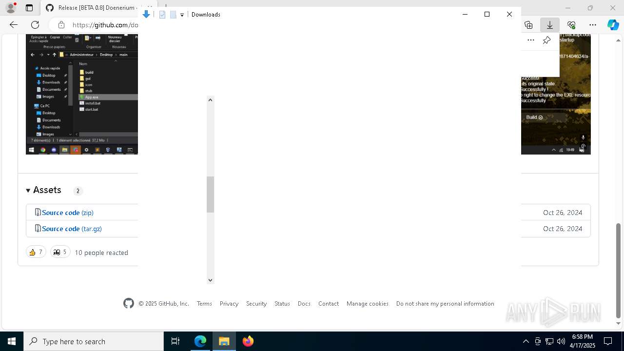Download Source code (zip)
The height and width of the screenshot is (351, 624).
[68, 213]
